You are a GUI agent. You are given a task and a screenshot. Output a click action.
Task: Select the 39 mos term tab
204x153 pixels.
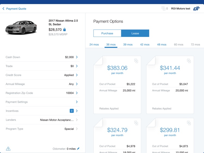point(128,45)
